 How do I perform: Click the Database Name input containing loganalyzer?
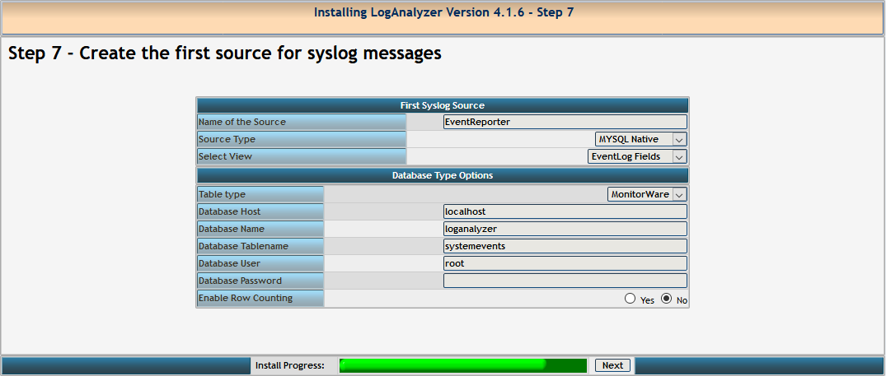coord(565,229)
